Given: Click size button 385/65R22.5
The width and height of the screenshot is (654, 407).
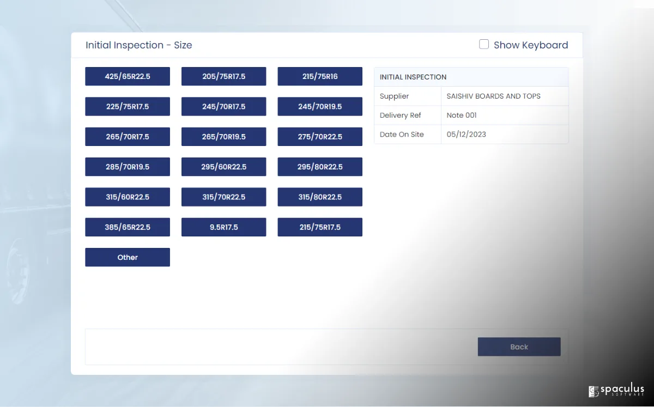Looking at the screenshot, I should [128, 227].
